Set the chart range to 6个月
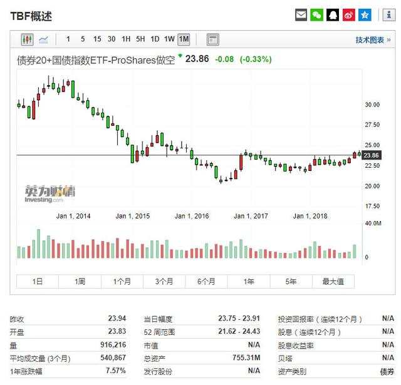The height and width of the screenshot is (385, 401). point(206,281)
